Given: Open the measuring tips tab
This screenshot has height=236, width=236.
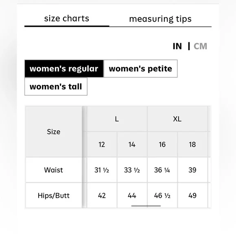Looking at the screenshot, I should (x=160, y=19).
